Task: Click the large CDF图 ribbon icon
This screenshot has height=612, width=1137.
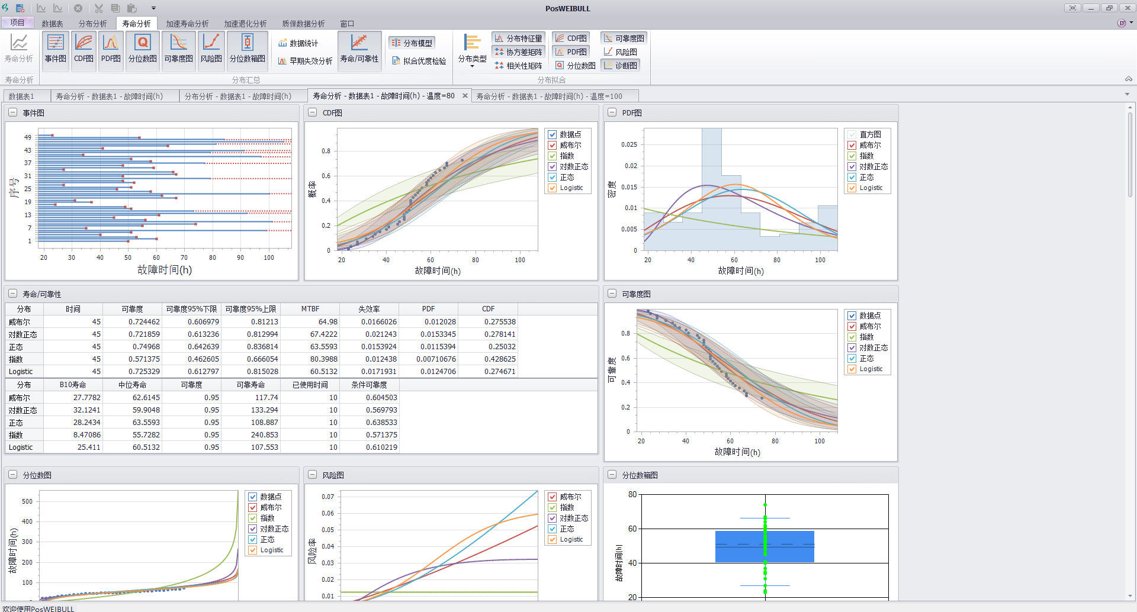Action: (83, 50)
